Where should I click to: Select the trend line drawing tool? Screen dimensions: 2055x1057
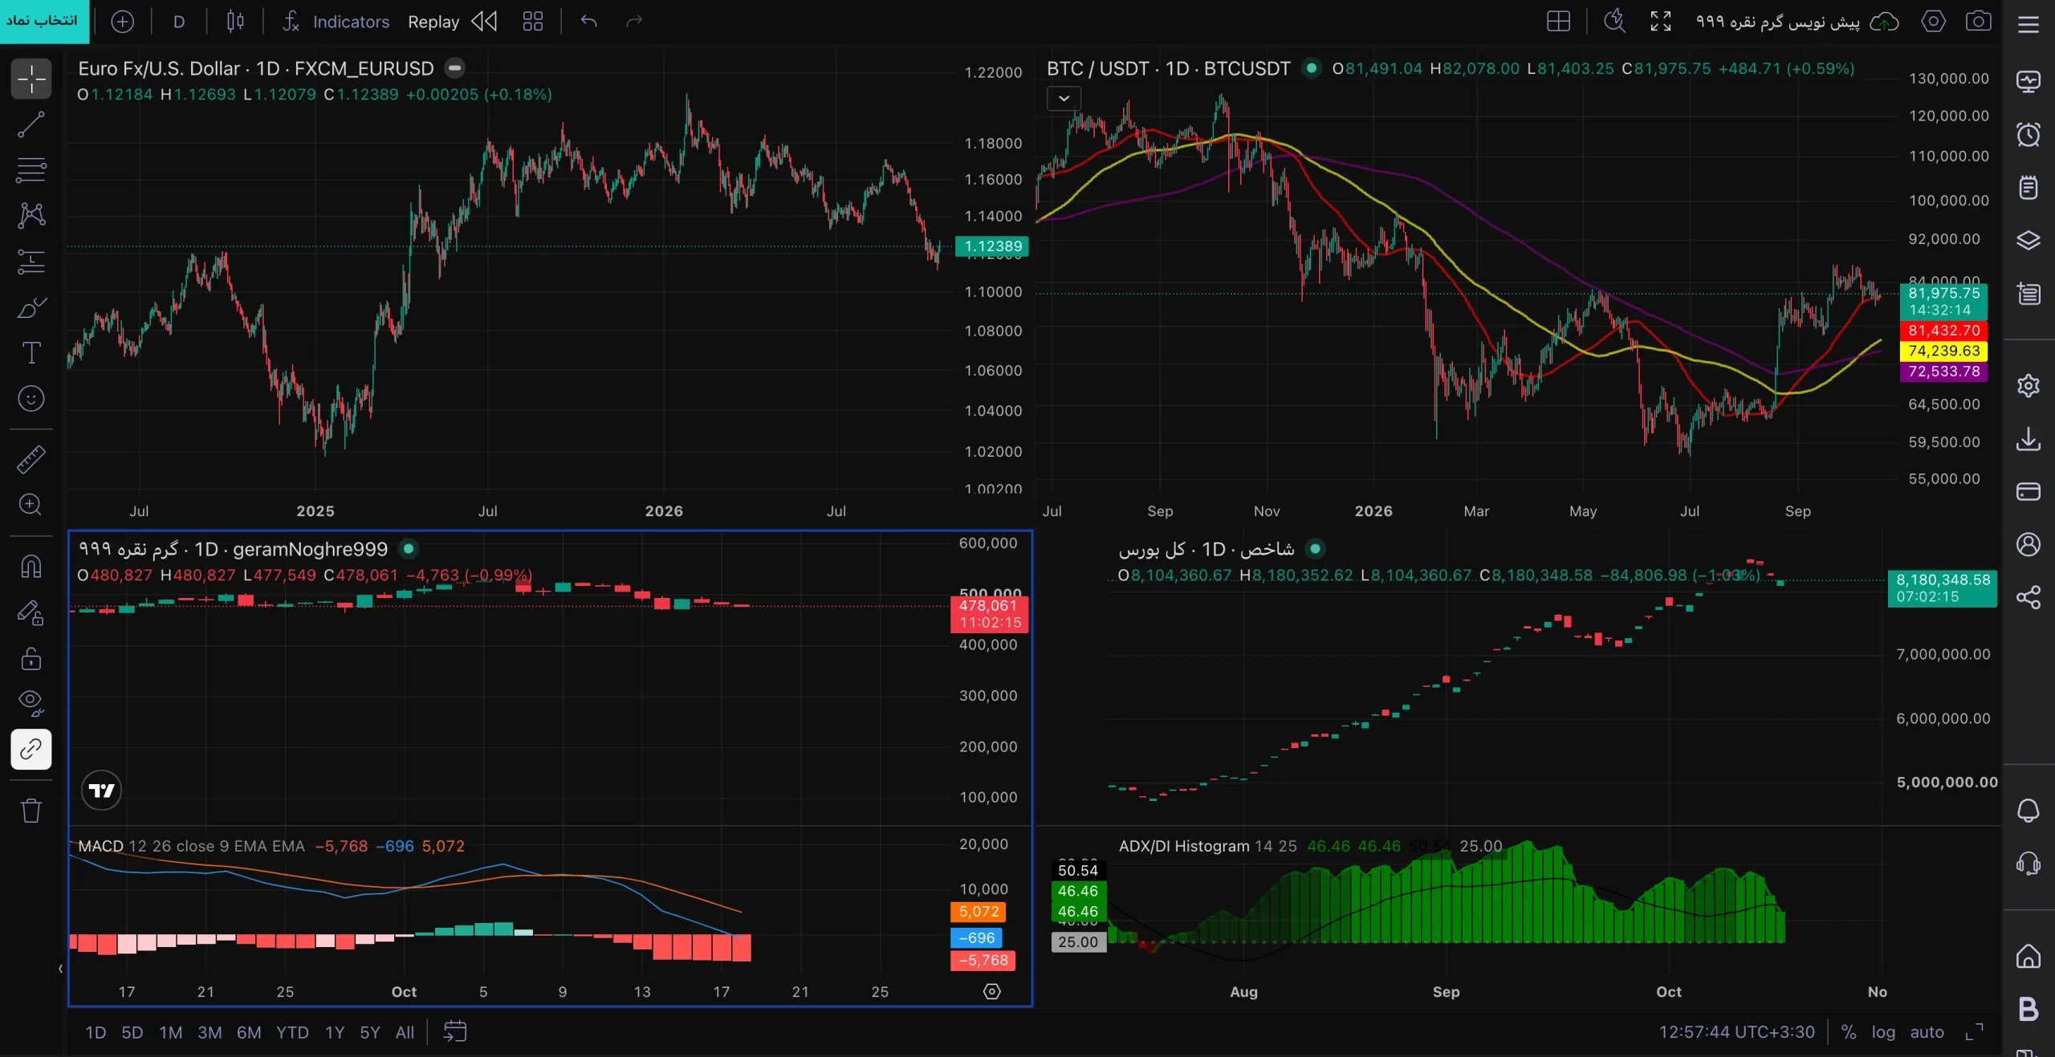[x=31, y=125]
